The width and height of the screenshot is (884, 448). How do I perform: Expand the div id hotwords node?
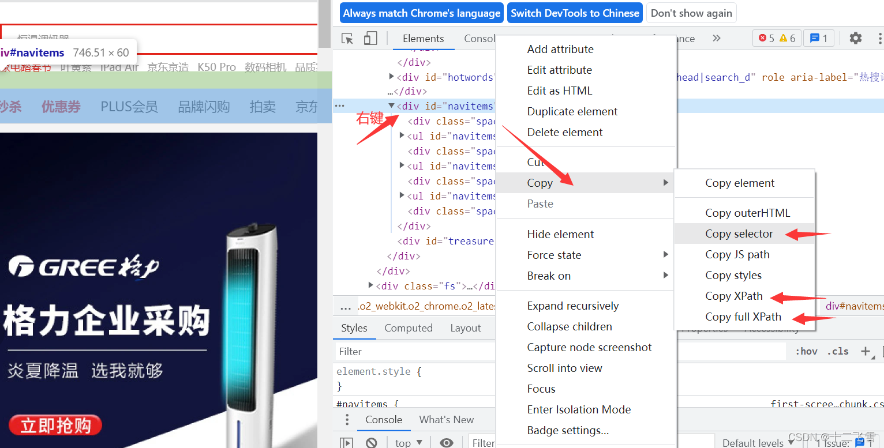click(x=391, y=77)
